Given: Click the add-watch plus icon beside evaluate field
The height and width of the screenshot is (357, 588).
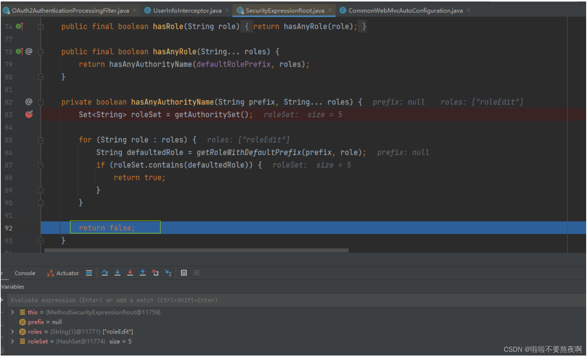Looking at the screenshot, I should click(2, 300).
